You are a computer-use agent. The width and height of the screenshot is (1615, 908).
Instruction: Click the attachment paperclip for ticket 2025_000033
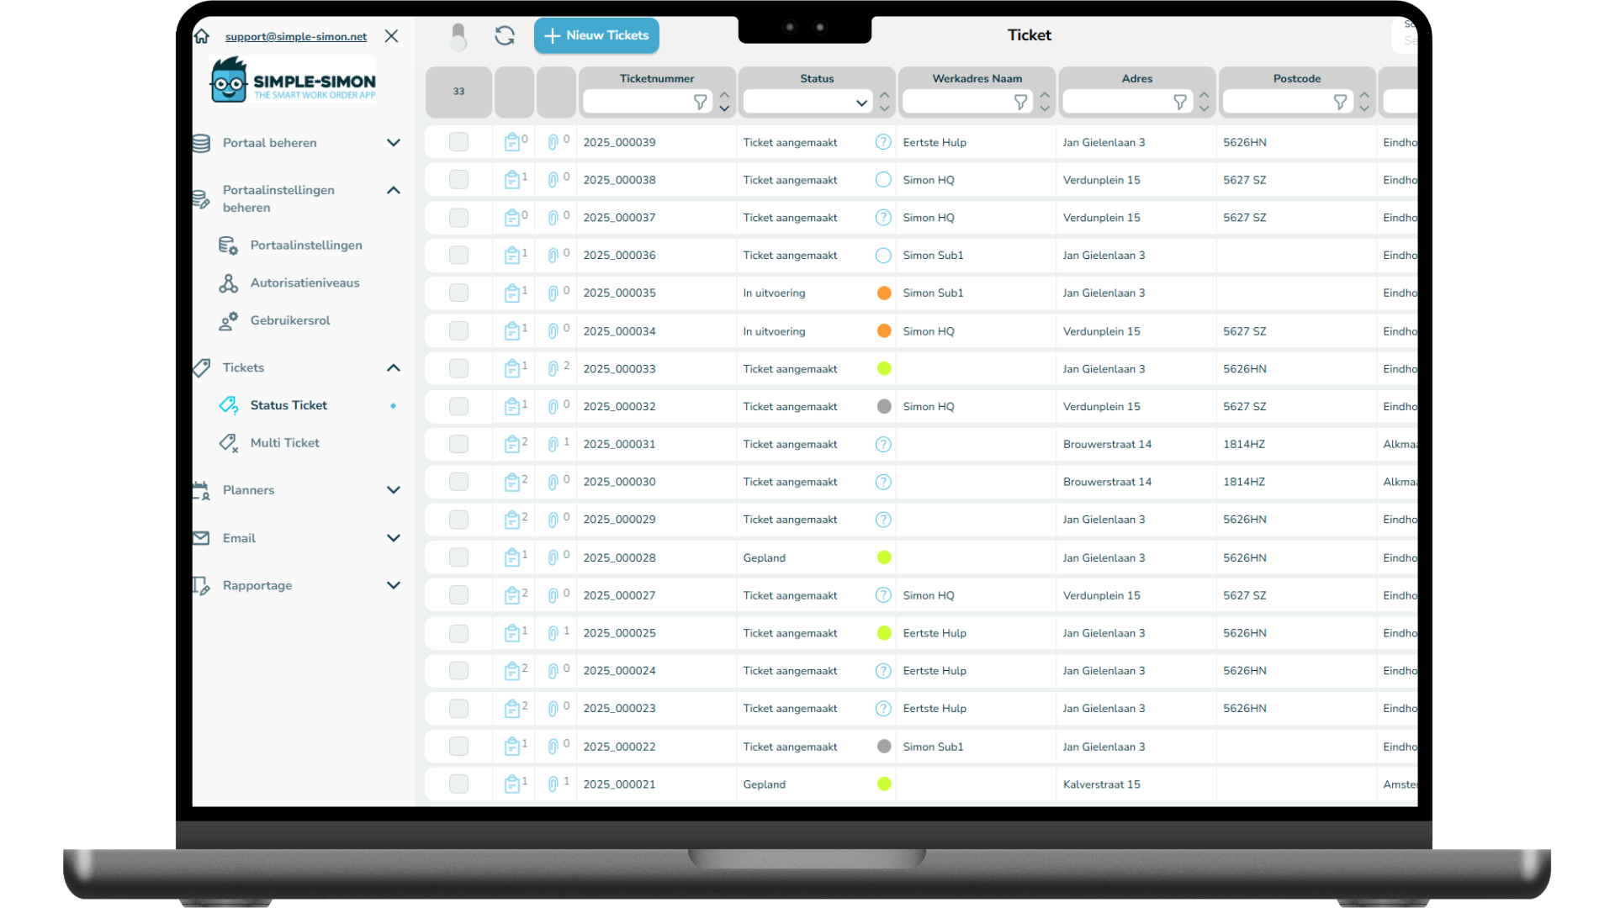[x=553, y=368]
